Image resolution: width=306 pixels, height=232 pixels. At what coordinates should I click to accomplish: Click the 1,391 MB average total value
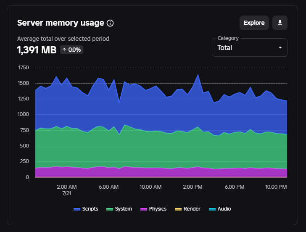click(37, 50)
